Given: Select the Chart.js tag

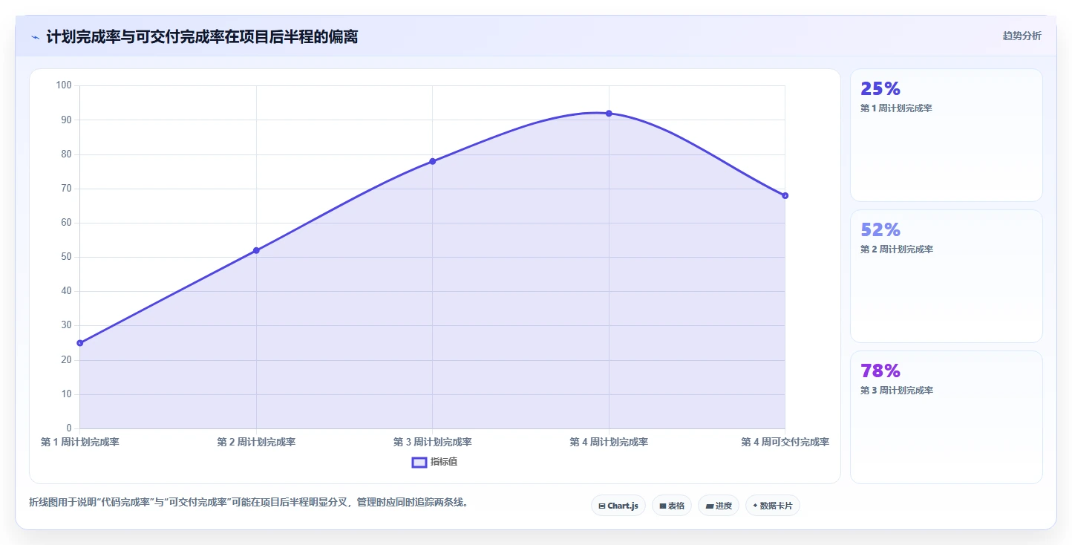Looking at the screenshot, I should (x=619, y=506).
